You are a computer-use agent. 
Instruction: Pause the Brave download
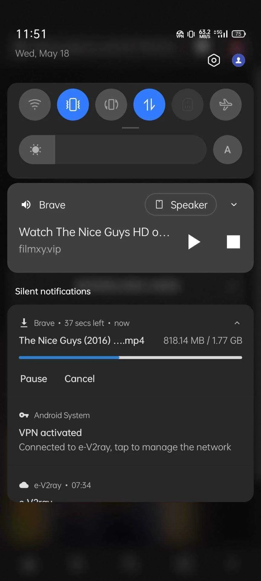34,379
